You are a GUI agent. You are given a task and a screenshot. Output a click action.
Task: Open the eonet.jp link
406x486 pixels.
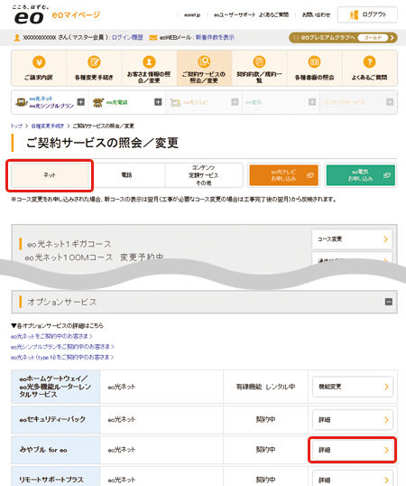coord(192,14)
